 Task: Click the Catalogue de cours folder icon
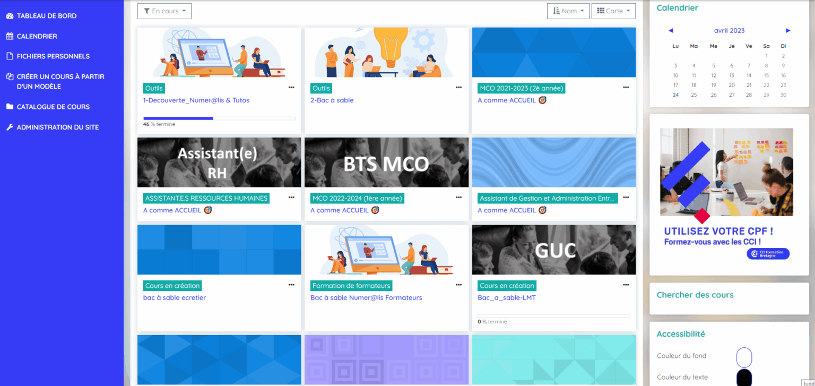pos(9,107)
